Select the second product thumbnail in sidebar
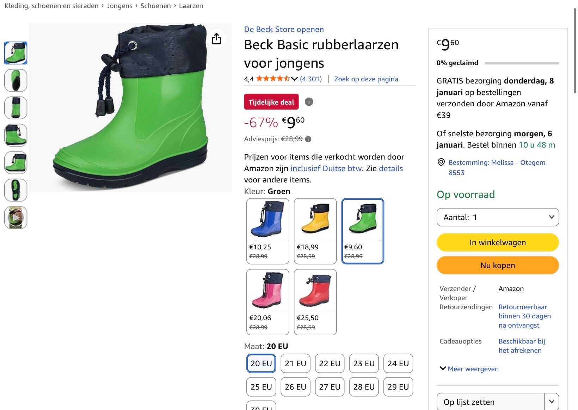This screenshot has height=410, width=578. tap(16, 80)
